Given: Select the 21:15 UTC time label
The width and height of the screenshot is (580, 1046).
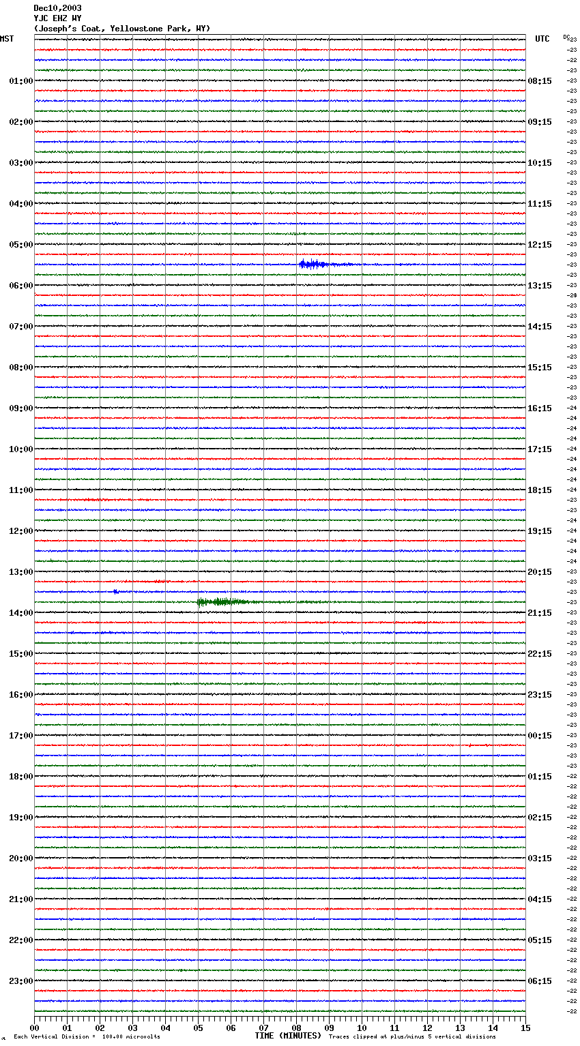Looking at the screenshot, I should [x=540, y=613].
